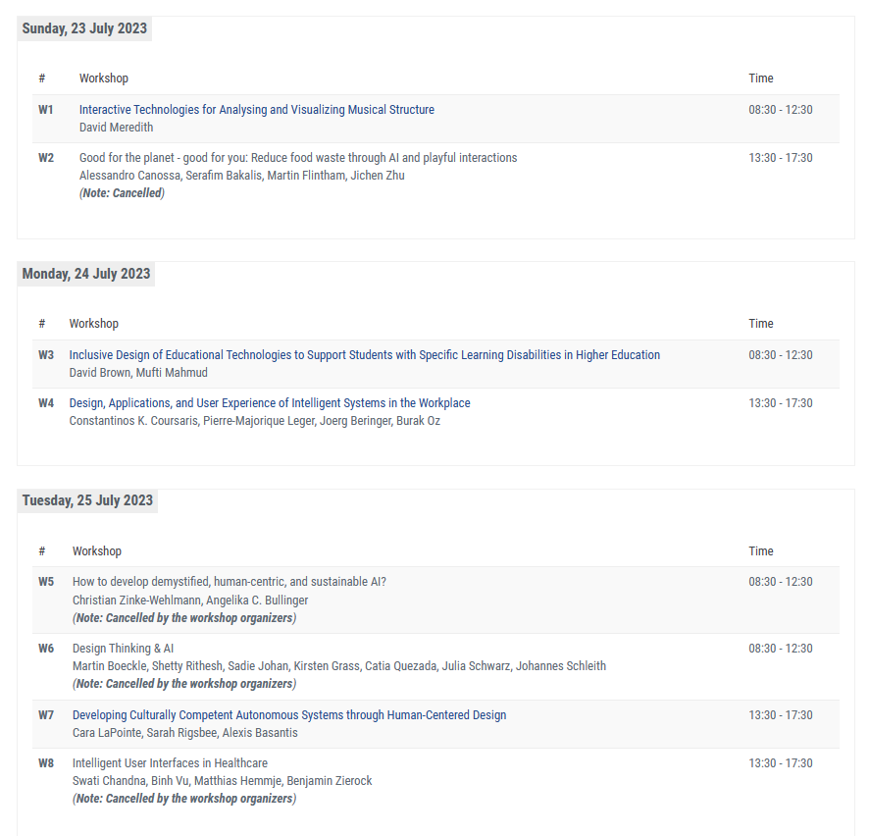The height and width of the screenshot is (836, 869).
Task: Click the W1 workshop number
Action: point(46,110)
